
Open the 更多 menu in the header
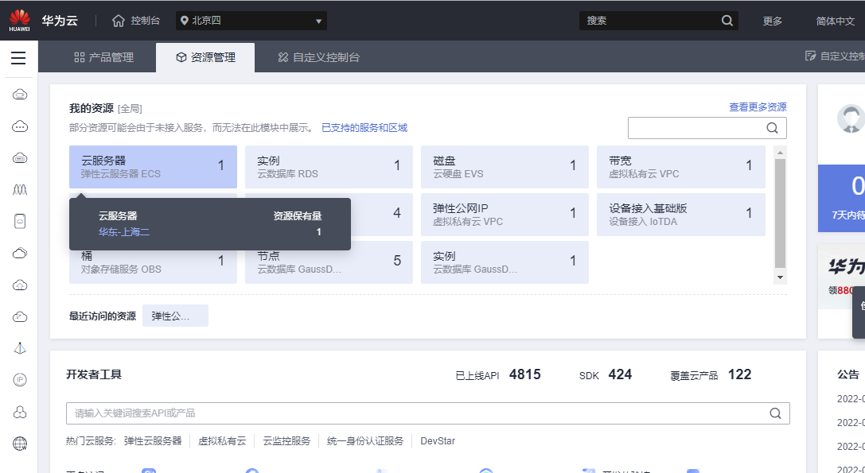(x=772, y=21)
